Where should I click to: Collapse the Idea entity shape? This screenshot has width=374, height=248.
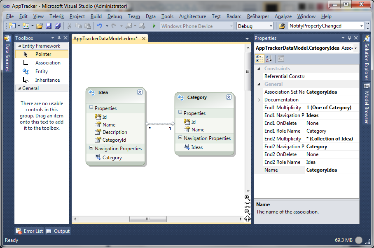pyautogui.click(x=140, y=92)
